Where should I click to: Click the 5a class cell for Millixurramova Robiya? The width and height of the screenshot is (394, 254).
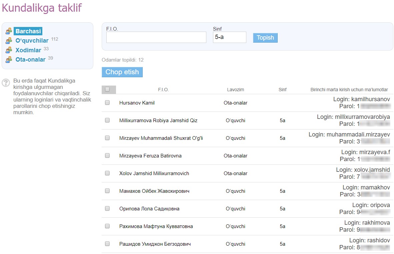pos(282,121)
